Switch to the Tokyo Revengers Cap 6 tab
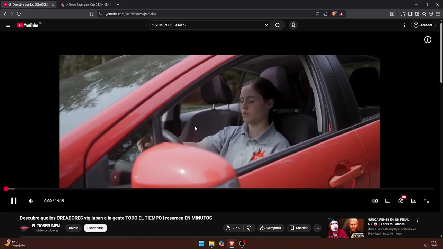 point(85,4)
